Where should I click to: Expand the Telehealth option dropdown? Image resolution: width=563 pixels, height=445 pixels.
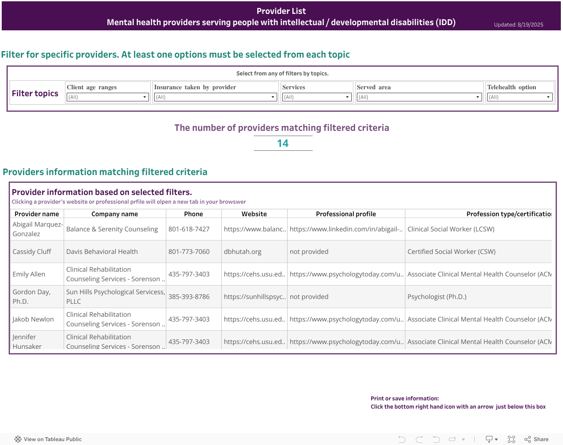[x=520, y=97]
